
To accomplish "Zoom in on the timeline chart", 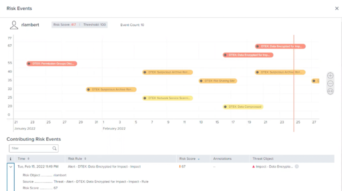I will (330, 76).
